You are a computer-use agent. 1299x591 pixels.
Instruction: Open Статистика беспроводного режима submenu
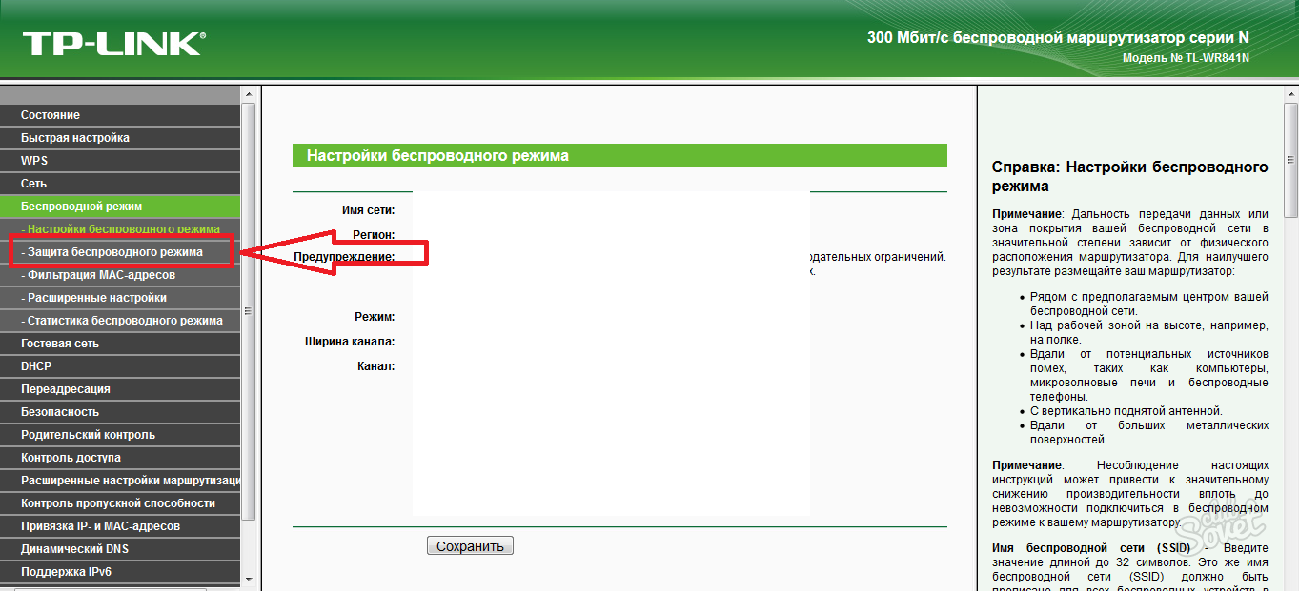point(119,321)
